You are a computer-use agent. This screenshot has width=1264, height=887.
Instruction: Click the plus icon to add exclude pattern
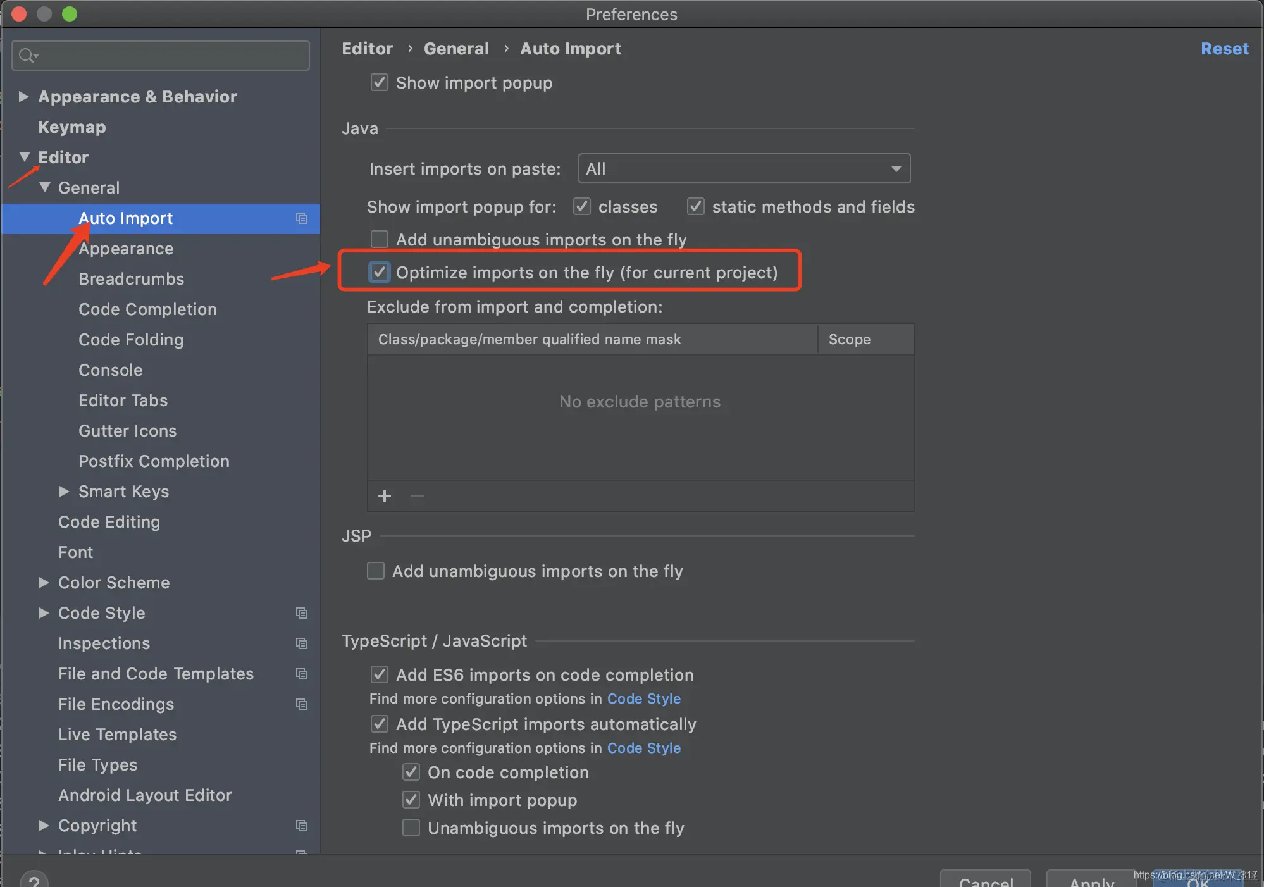tap(385, 496)
